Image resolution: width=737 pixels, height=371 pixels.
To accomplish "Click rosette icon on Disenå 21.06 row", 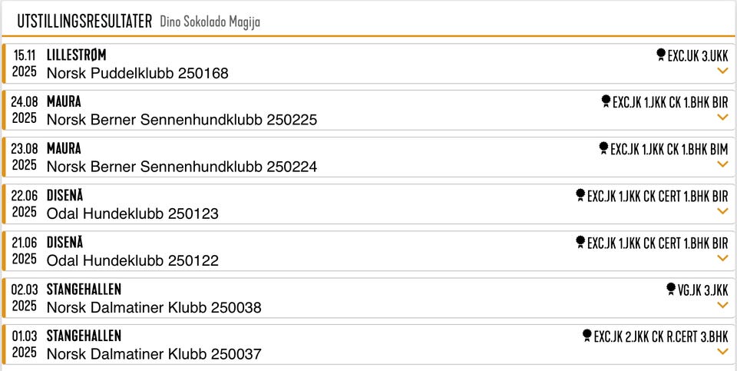I will (x=580, y=243).
